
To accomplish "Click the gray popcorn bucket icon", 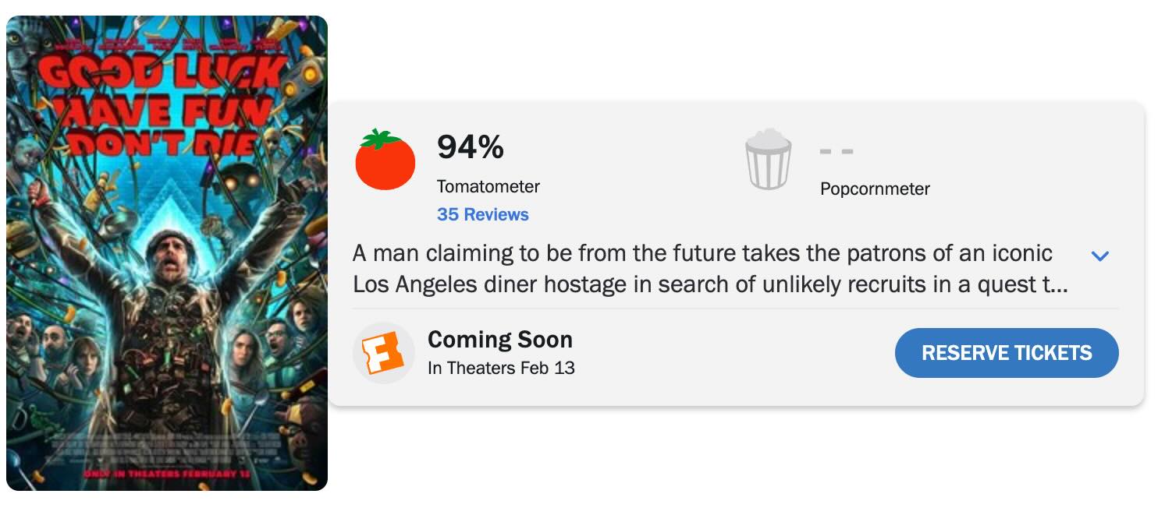I will point(768,160).
